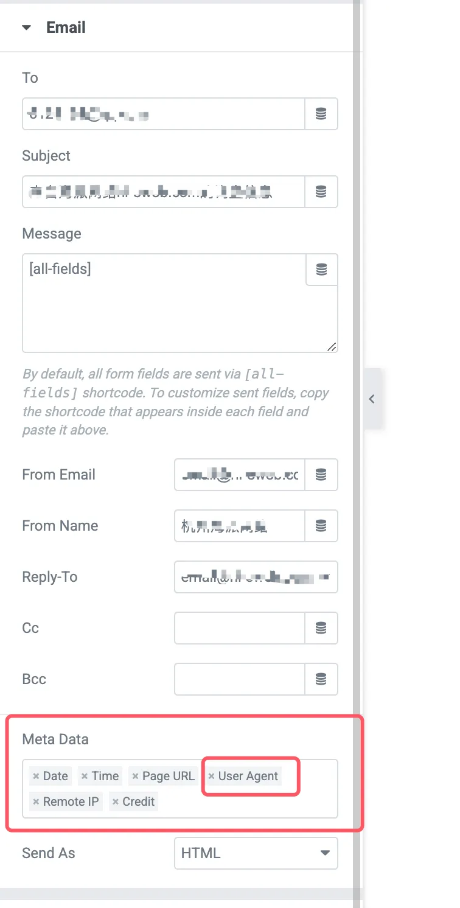Remove the Page URL tag
460x908 pixels.
pyautogui.click(x=135, y=777)
